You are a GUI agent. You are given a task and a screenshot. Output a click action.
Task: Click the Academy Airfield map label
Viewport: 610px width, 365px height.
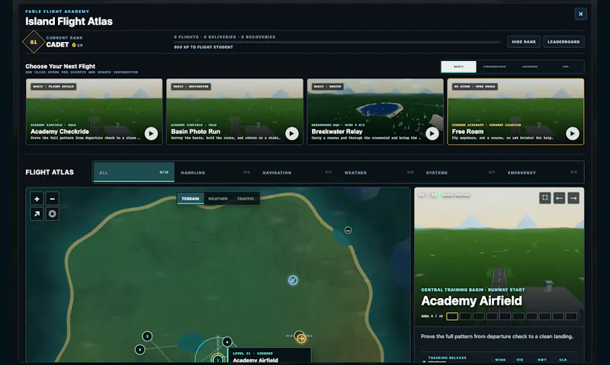click(255, 360)
